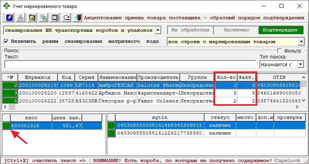
Task: Click the Код column header
Action: point(66,77)
